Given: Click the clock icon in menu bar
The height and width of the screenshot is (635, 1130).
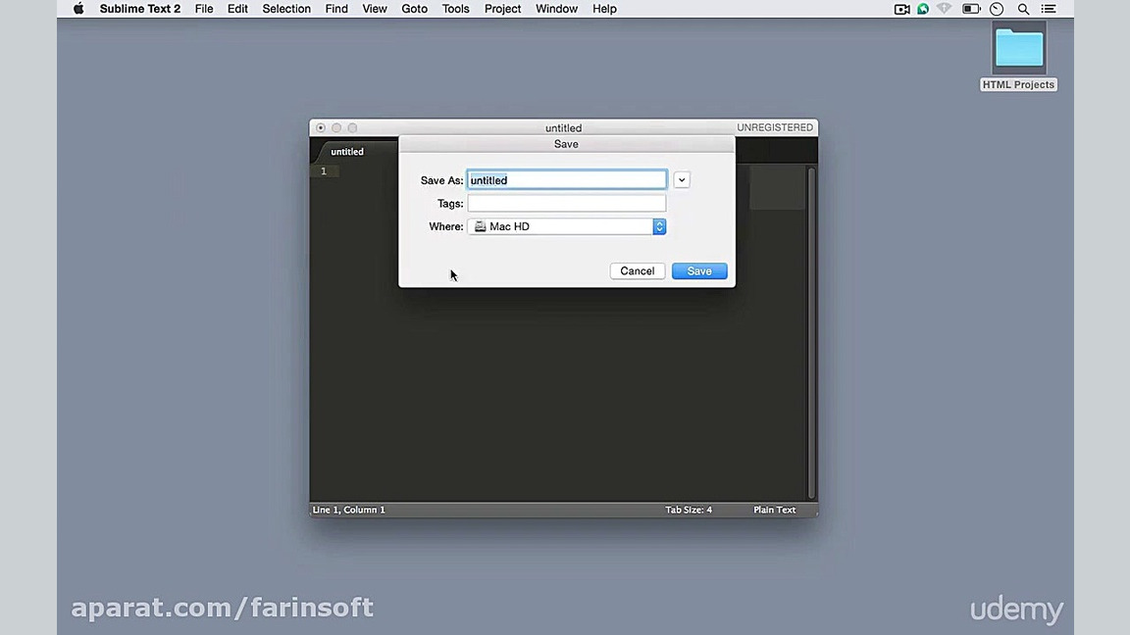Looking at the screenshot, I should click(997, 9).
